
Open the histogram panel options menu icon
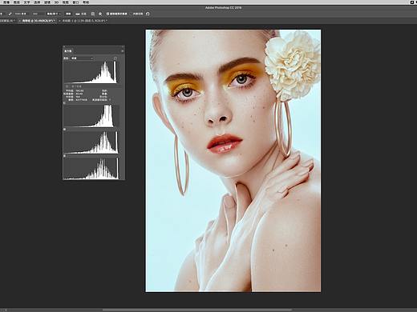[x=123, y=50]
